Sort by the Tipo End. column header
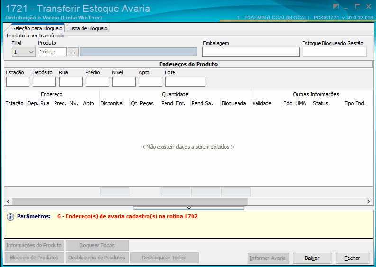Screen dimensions: 376x267 [x=358, y=103]
